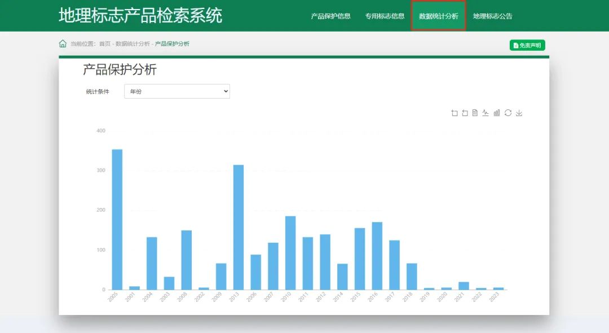
Task: Click the 2021 bar in chart
Action: [x=464, y=286]
